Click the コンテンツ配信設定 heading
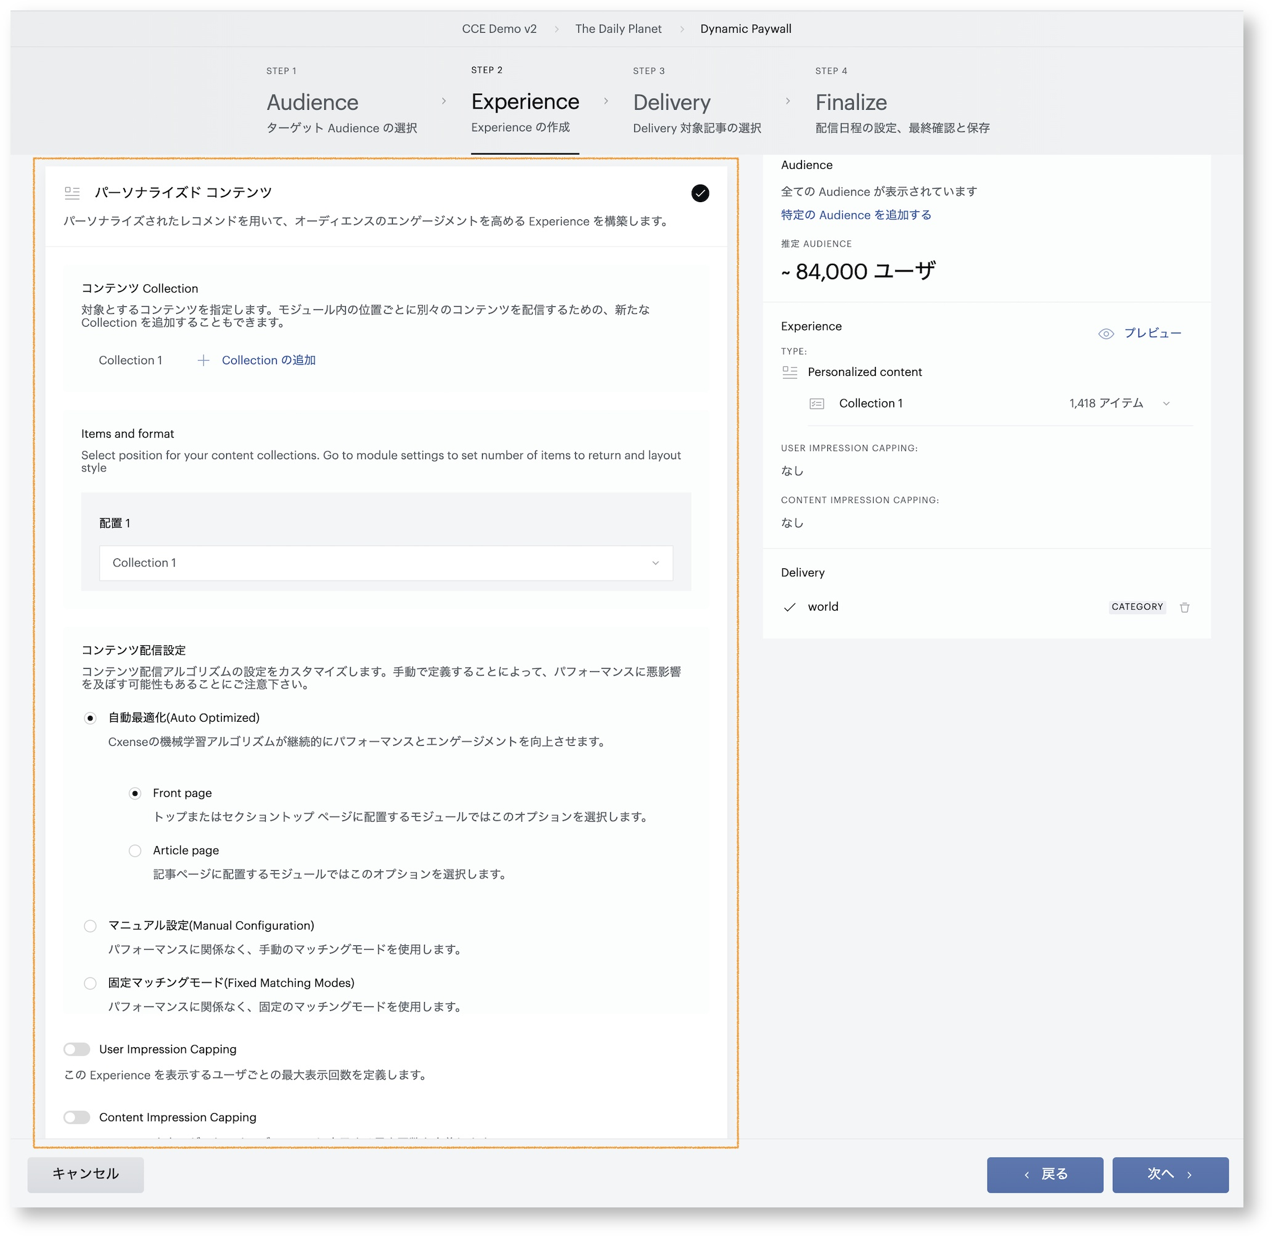Screen dimensions: 1273x1237 click(x=133, y=651)
